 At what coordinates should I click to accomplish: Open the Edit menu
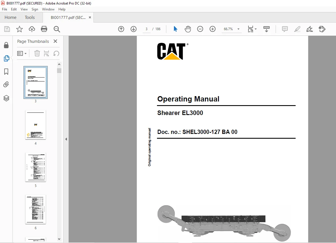14,9
